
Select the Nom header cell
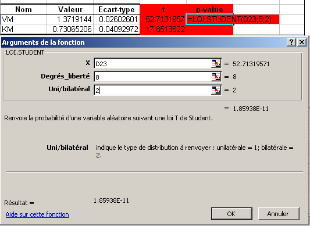(x=23, y=9)
